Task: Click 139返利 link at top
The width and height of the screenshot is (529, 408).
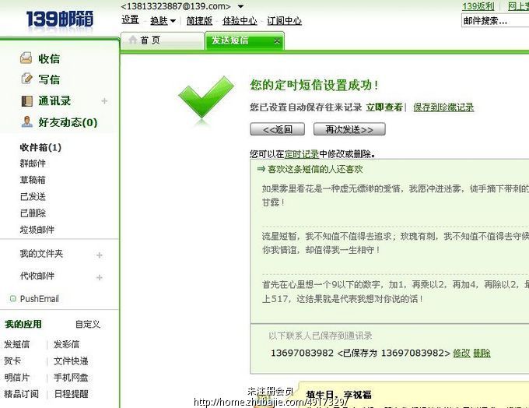Action: pos(478,6)
